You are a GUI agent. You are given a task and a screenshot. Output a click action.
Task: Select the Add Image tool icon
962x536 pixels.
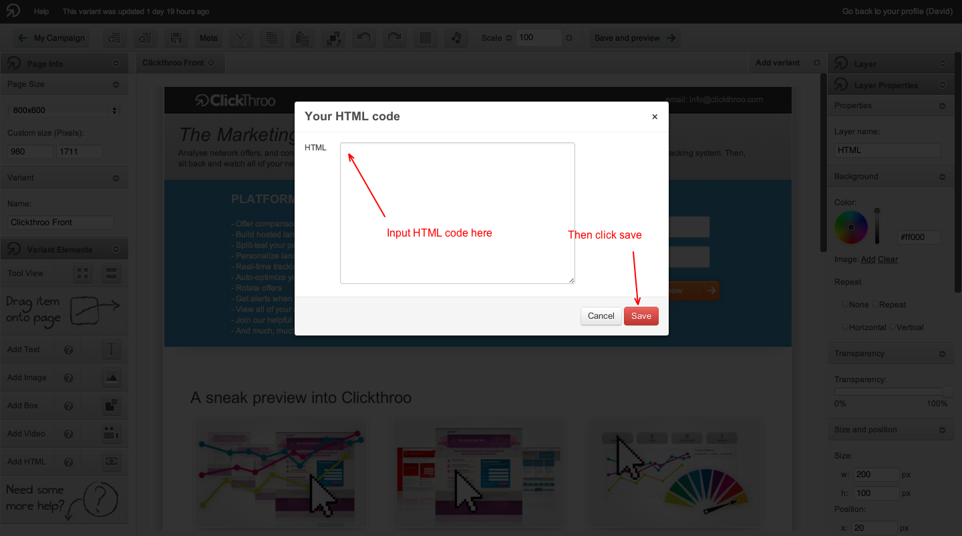[x=111, y=377]
